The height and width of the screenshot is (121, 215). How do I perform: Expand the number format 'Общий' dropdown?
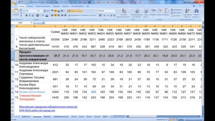coord(115,11)
